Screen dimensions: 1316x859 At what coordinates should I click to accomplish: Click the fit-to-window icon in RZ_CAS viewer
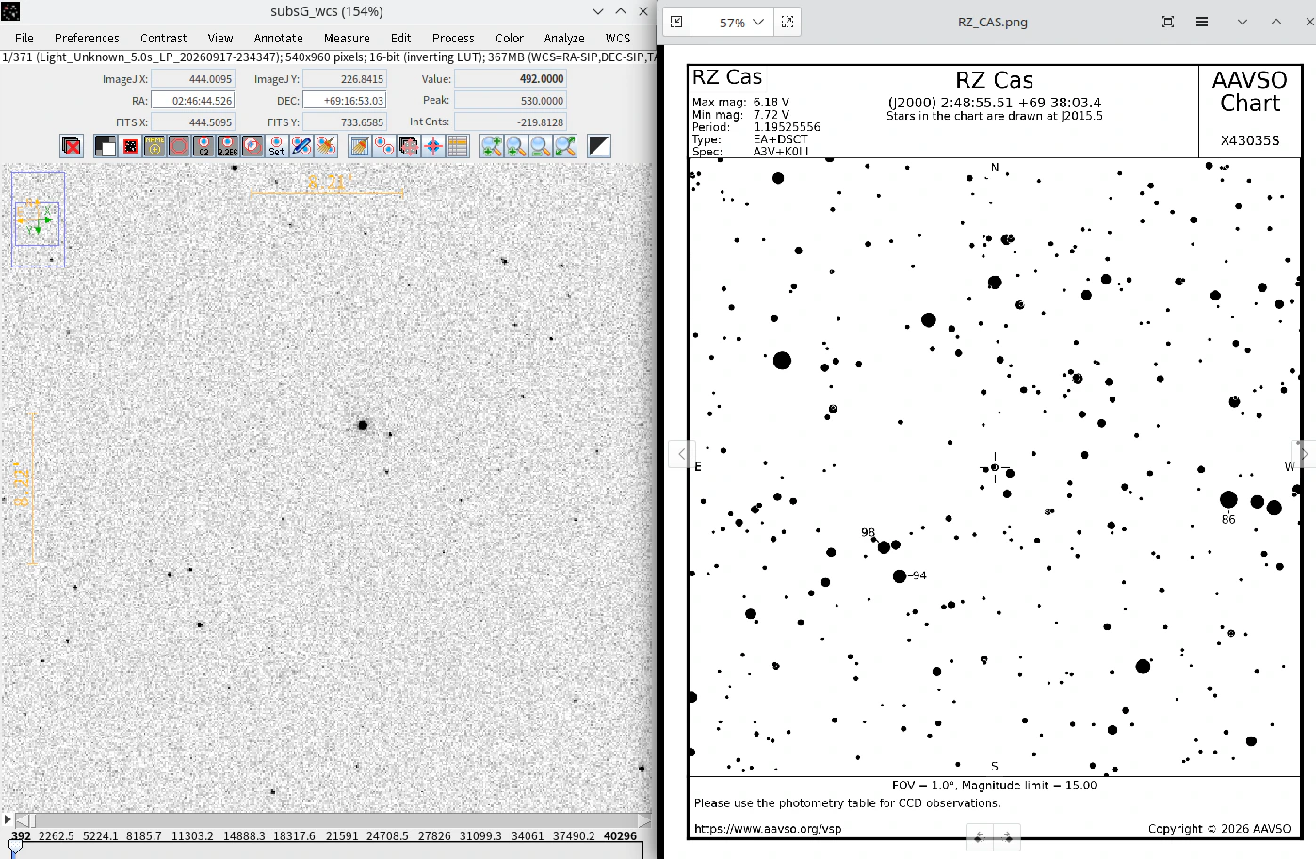coord(676,22)
